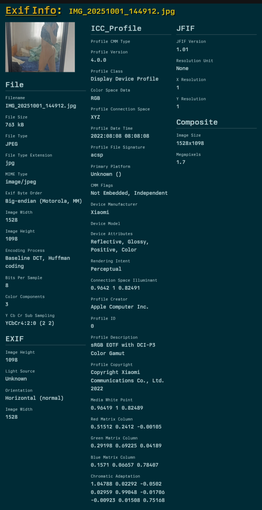Viewport: 262px width, 510px height.
Task: Select the Megapixels value 1.7
Action: click(x=181, y=162)
